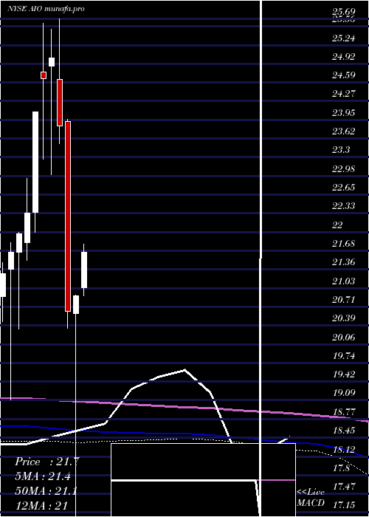This screenshot has width=369, height=517.
Task: Click the 20.39 price axis label
Action: click(344, 318)
